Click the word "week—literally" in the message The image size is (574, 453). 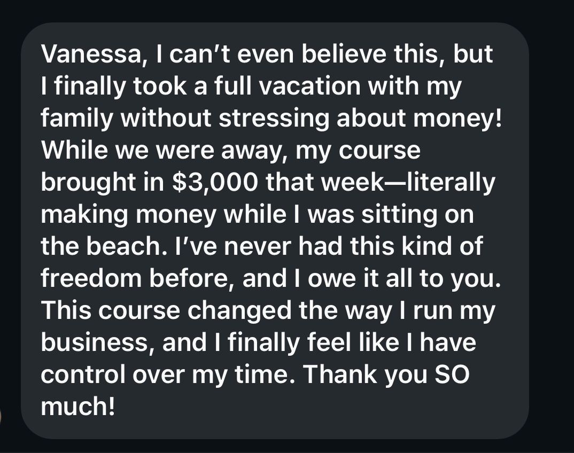408,183
